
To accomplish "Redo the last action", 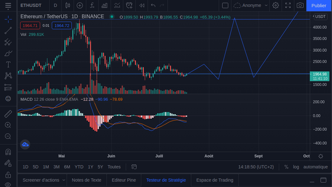I will click(162, 6).
